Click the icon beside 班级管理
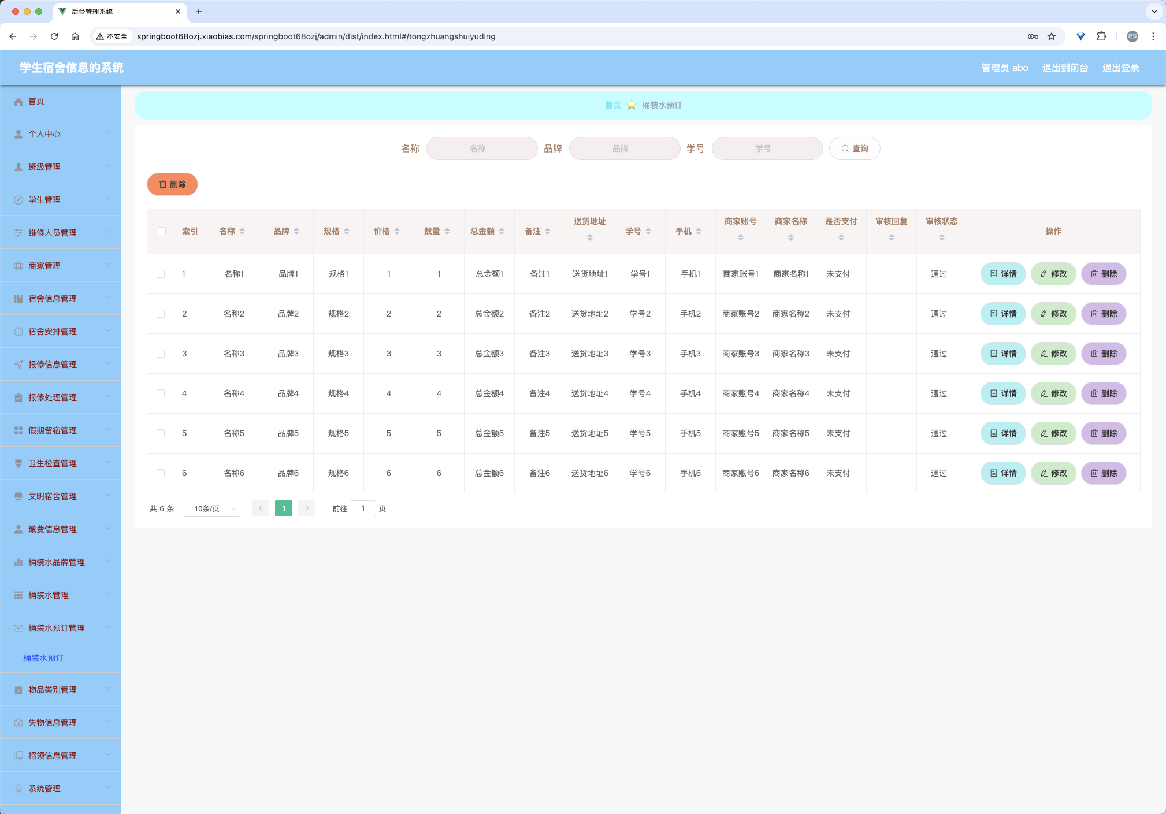Screen dimensions: 1166x814 coord(18,167)
